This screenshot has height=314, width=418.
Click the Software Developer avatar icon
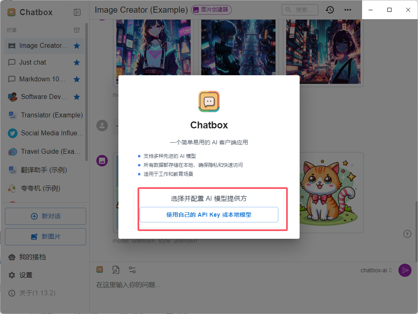[13, 96]
